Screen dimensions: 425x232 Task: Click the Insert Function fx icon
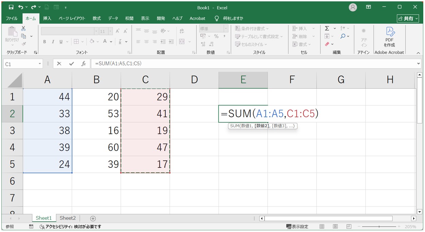[x=83, y=64]
